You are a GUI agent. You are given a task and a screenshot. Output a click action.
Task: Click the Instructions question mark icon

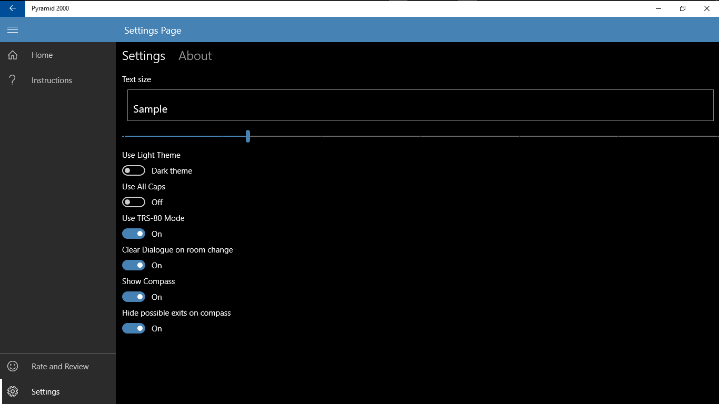tap(13, 80)
